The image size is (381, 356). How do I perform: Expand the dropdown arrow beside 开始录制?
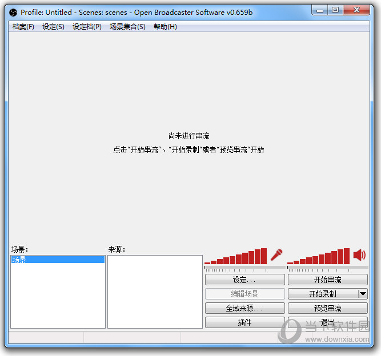pyautogui.click(x=362, y=294)
